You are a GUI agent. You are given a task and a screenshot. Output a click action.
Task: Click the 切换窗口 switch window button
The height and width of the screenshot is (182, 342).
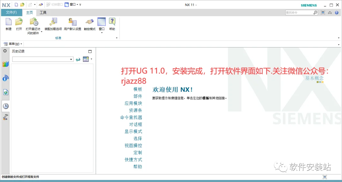tap(54, 4)
